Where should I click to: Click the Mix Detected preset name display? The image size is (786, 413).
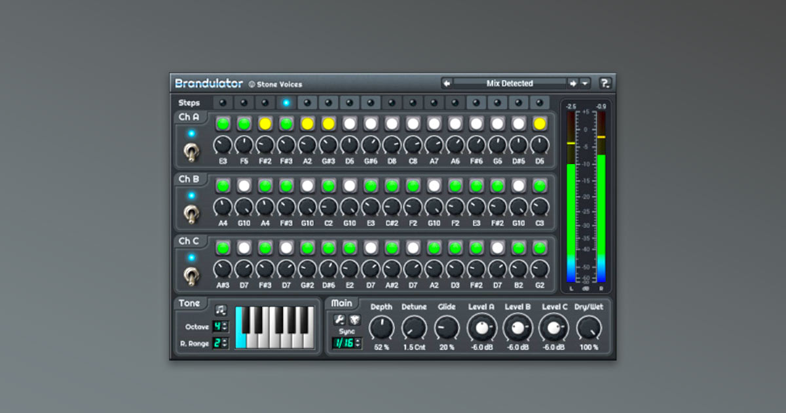tap(510, 83)
